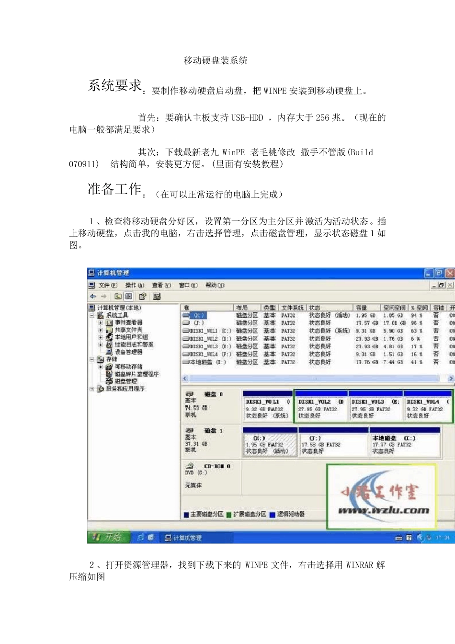Click the 计算机管理 taskbar button

(195, 538)
